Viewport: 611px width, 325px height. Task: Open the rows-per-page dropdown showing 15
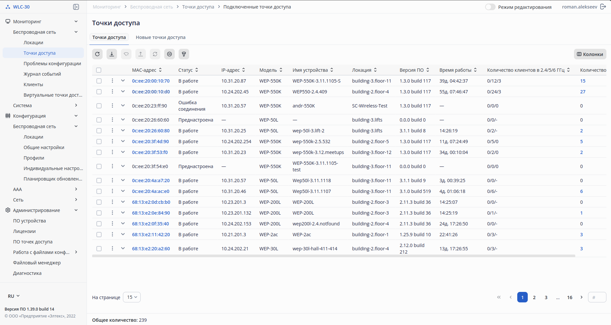pos(132,297)
